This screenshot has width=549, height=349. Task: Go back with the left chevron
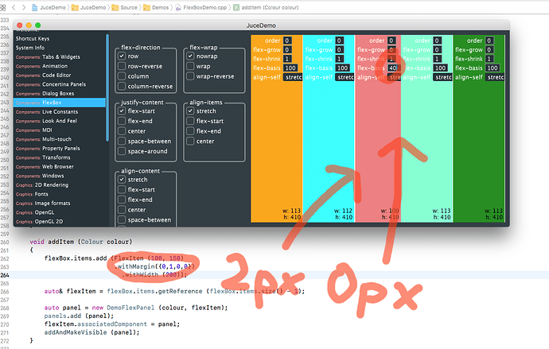14,7
